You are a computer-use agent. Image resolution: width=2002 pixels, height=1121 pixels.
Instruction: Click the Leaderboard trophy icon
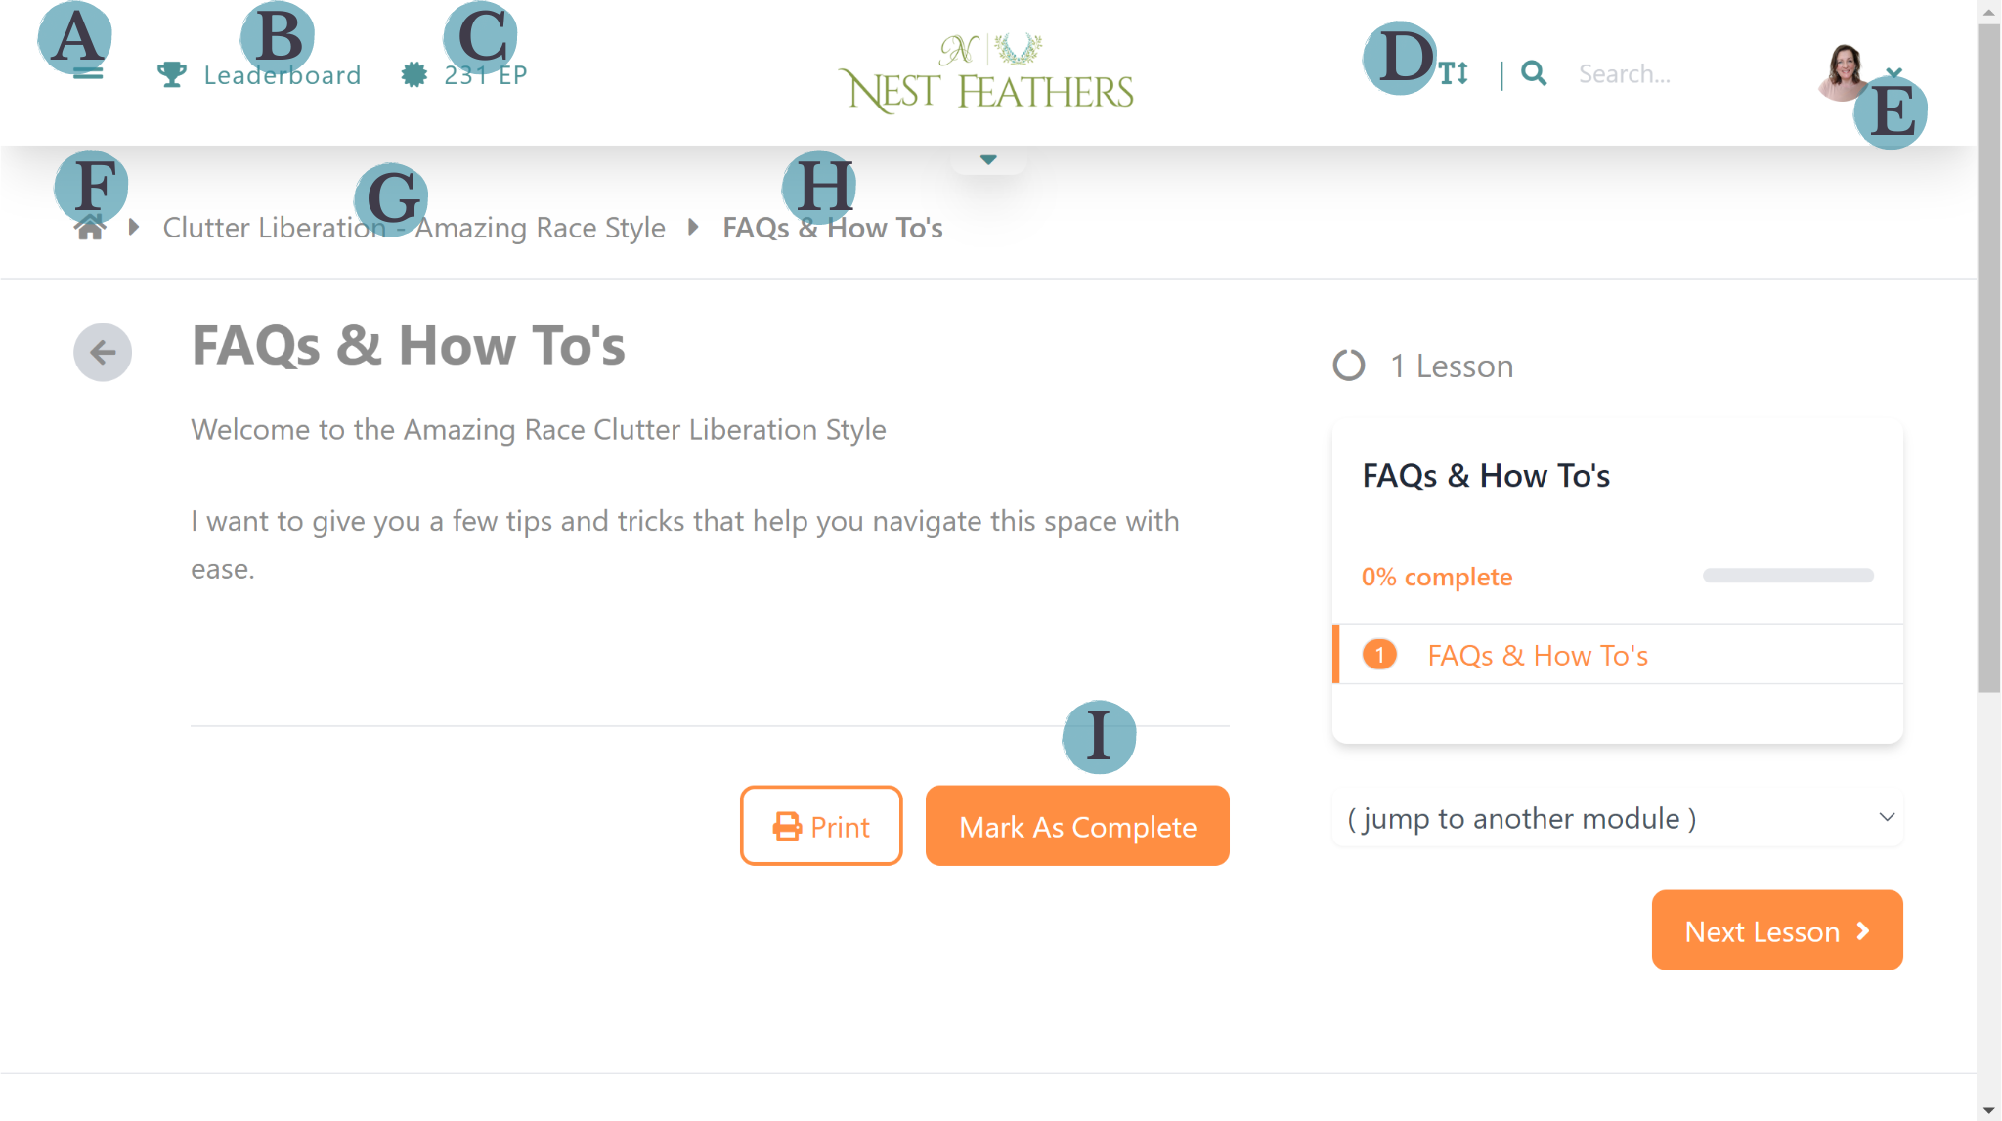coord(172,74)
